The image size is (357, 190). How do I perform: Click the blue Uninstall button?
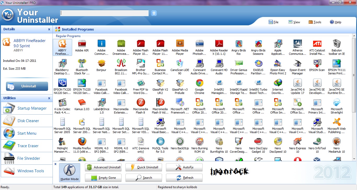click(27, 86)
